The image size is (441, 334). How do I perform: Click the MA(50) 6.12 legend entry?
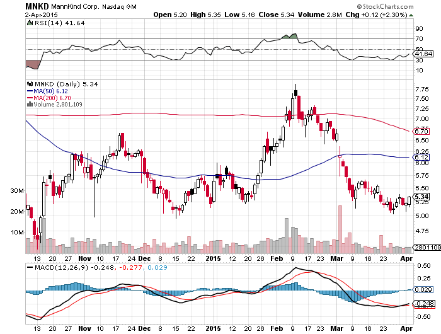point(47,91)
